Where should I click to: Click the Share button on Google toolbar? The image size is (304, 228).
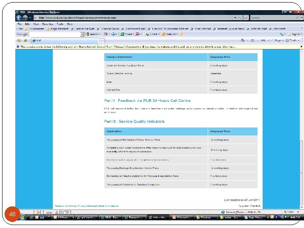[x=127, y=34]
